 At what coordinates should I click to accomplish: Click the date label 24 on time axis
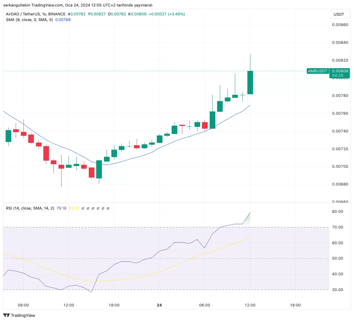click(159, 305)
